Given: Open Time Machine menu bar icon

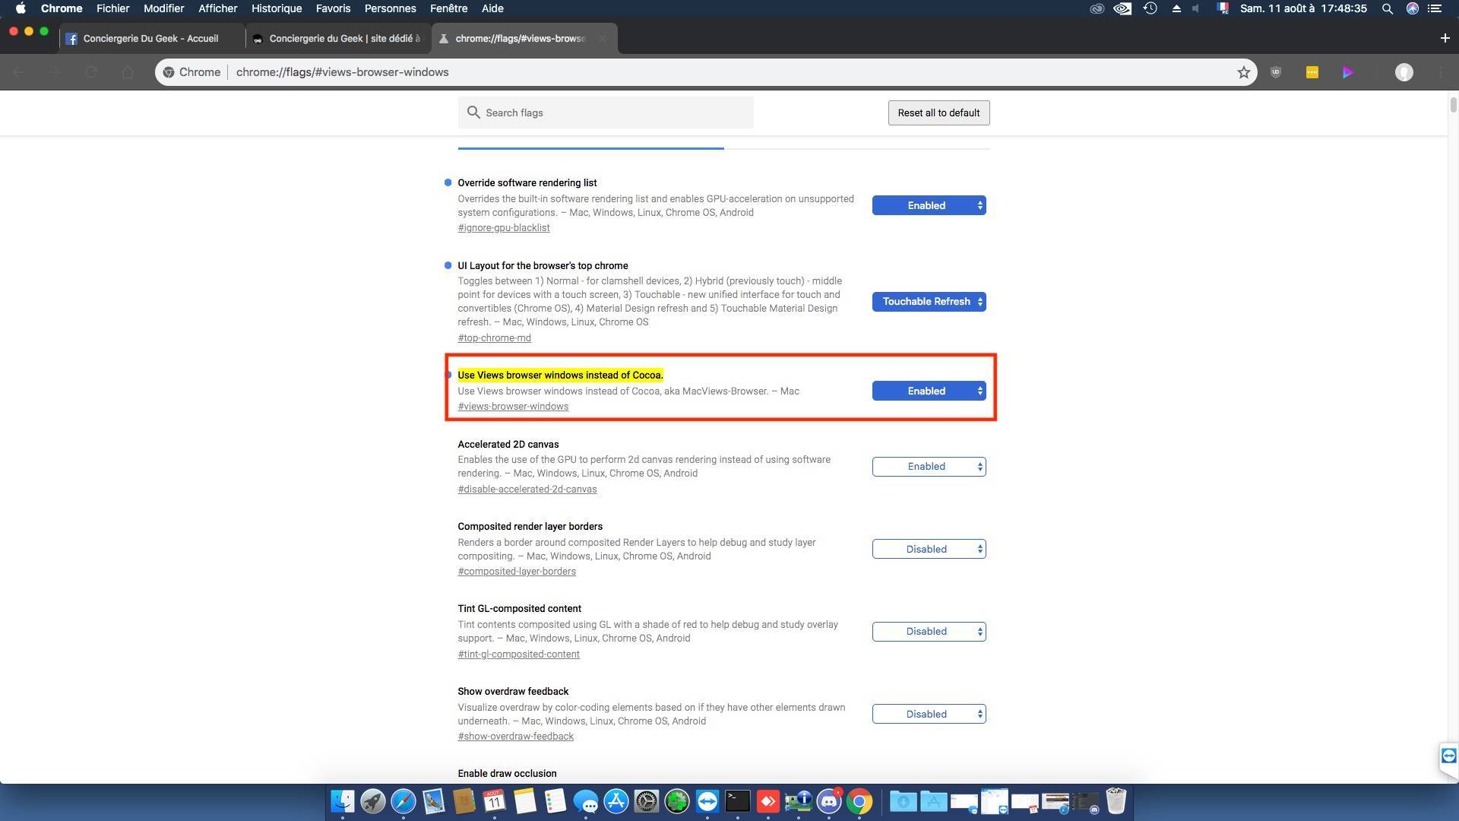Looking at the screenshot, I should click(1150, 8).
